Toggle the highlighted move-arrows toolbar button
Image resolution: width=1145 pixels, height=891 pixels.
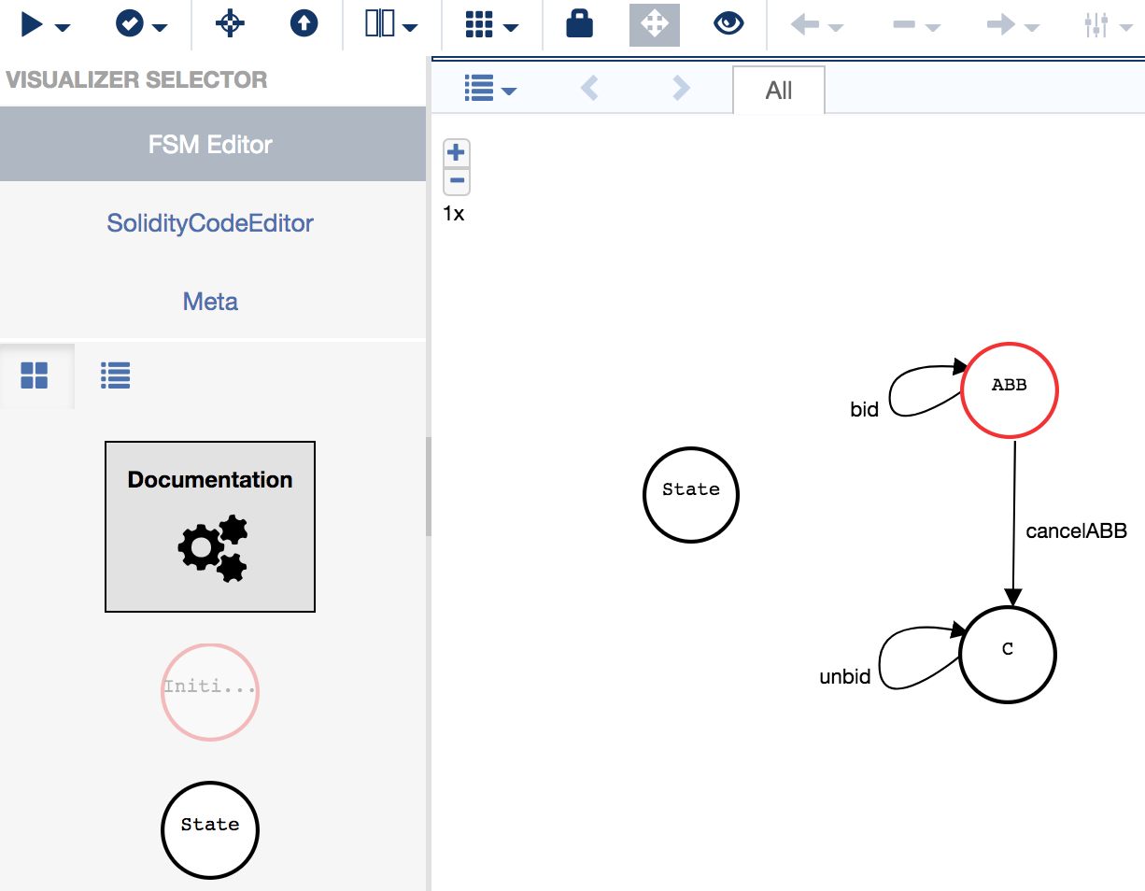click(x=654, y=25)
